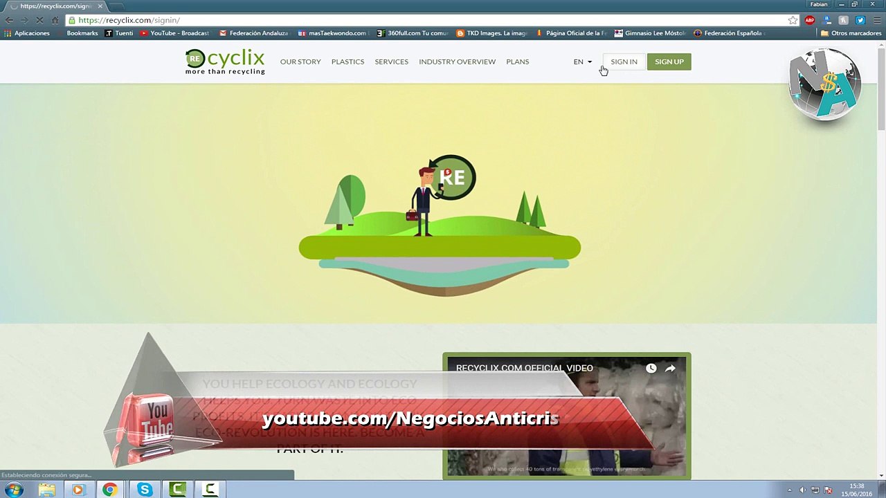Open the Federación Española bookmark
This screenshot has width=886, height=498.
tap(729, 33)
